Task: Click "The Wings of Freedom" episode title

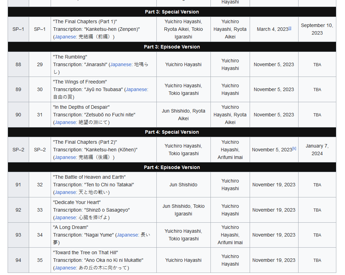Action: coord(80,82)
